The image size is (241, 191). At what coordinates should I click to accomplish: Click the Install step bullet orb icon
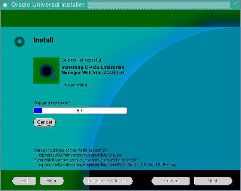(x=19, y=42)
